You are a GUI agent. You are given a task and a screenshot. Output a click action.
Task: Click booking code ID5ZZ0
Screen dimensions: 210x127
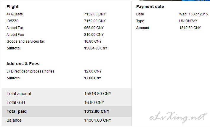click(12, 21)
